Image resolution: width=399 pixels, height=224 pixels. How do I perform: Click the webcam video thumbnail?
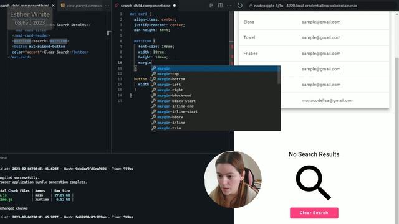233,180
